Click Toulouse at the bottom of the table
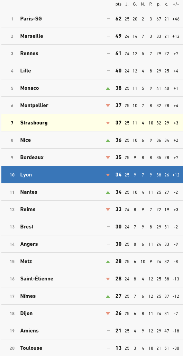183x356 pixels. (31, 348)
